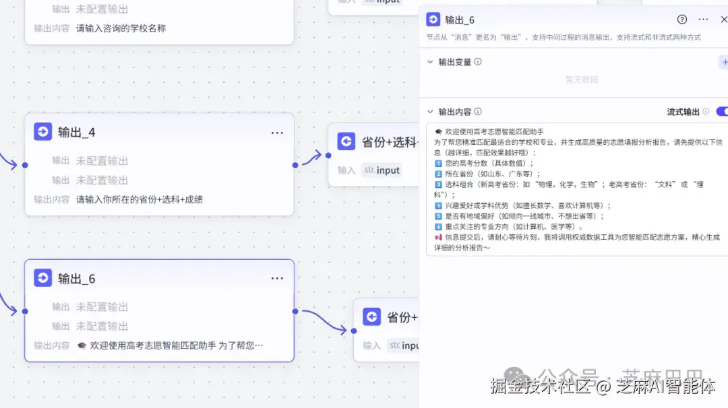Collapse the 输出变量 section
Viewport: 728px width, 408px height.
429,62
